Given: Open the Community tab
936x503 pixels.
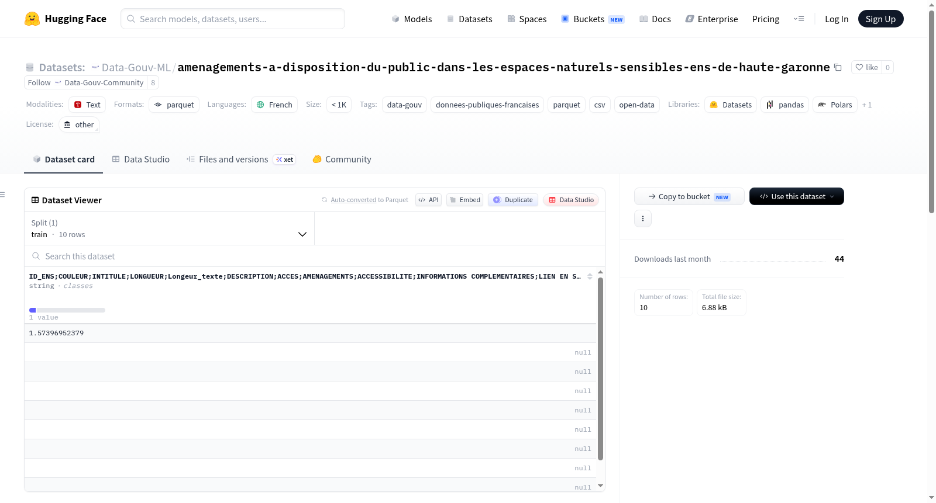Looking at the screenshot, I should (342, 159).
